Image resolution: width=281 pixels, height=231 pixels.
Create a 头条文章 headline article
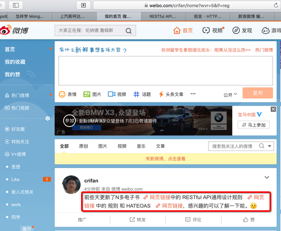171,94
